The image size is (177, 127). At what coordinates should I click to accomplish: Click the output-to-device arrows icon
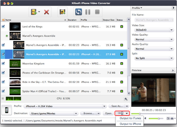pos(120,113)
